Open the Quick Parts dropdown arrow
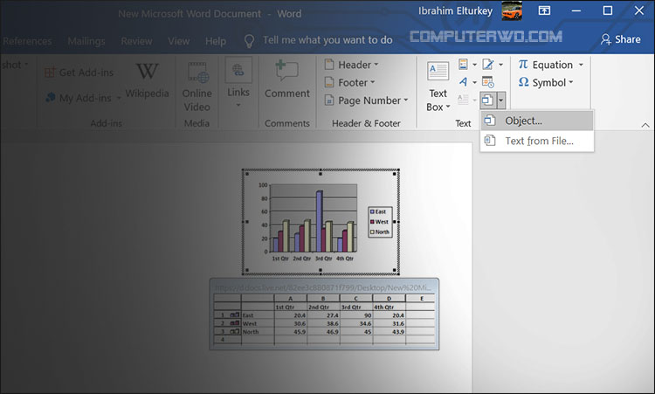Screen dimensions: 655x394 (x=474, y=65)
